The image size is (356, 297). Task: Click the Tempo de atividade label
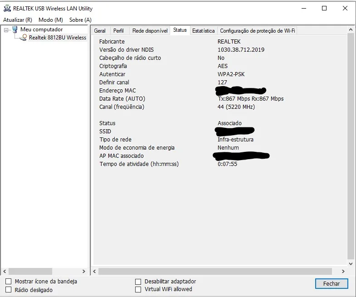coord(139,164)
